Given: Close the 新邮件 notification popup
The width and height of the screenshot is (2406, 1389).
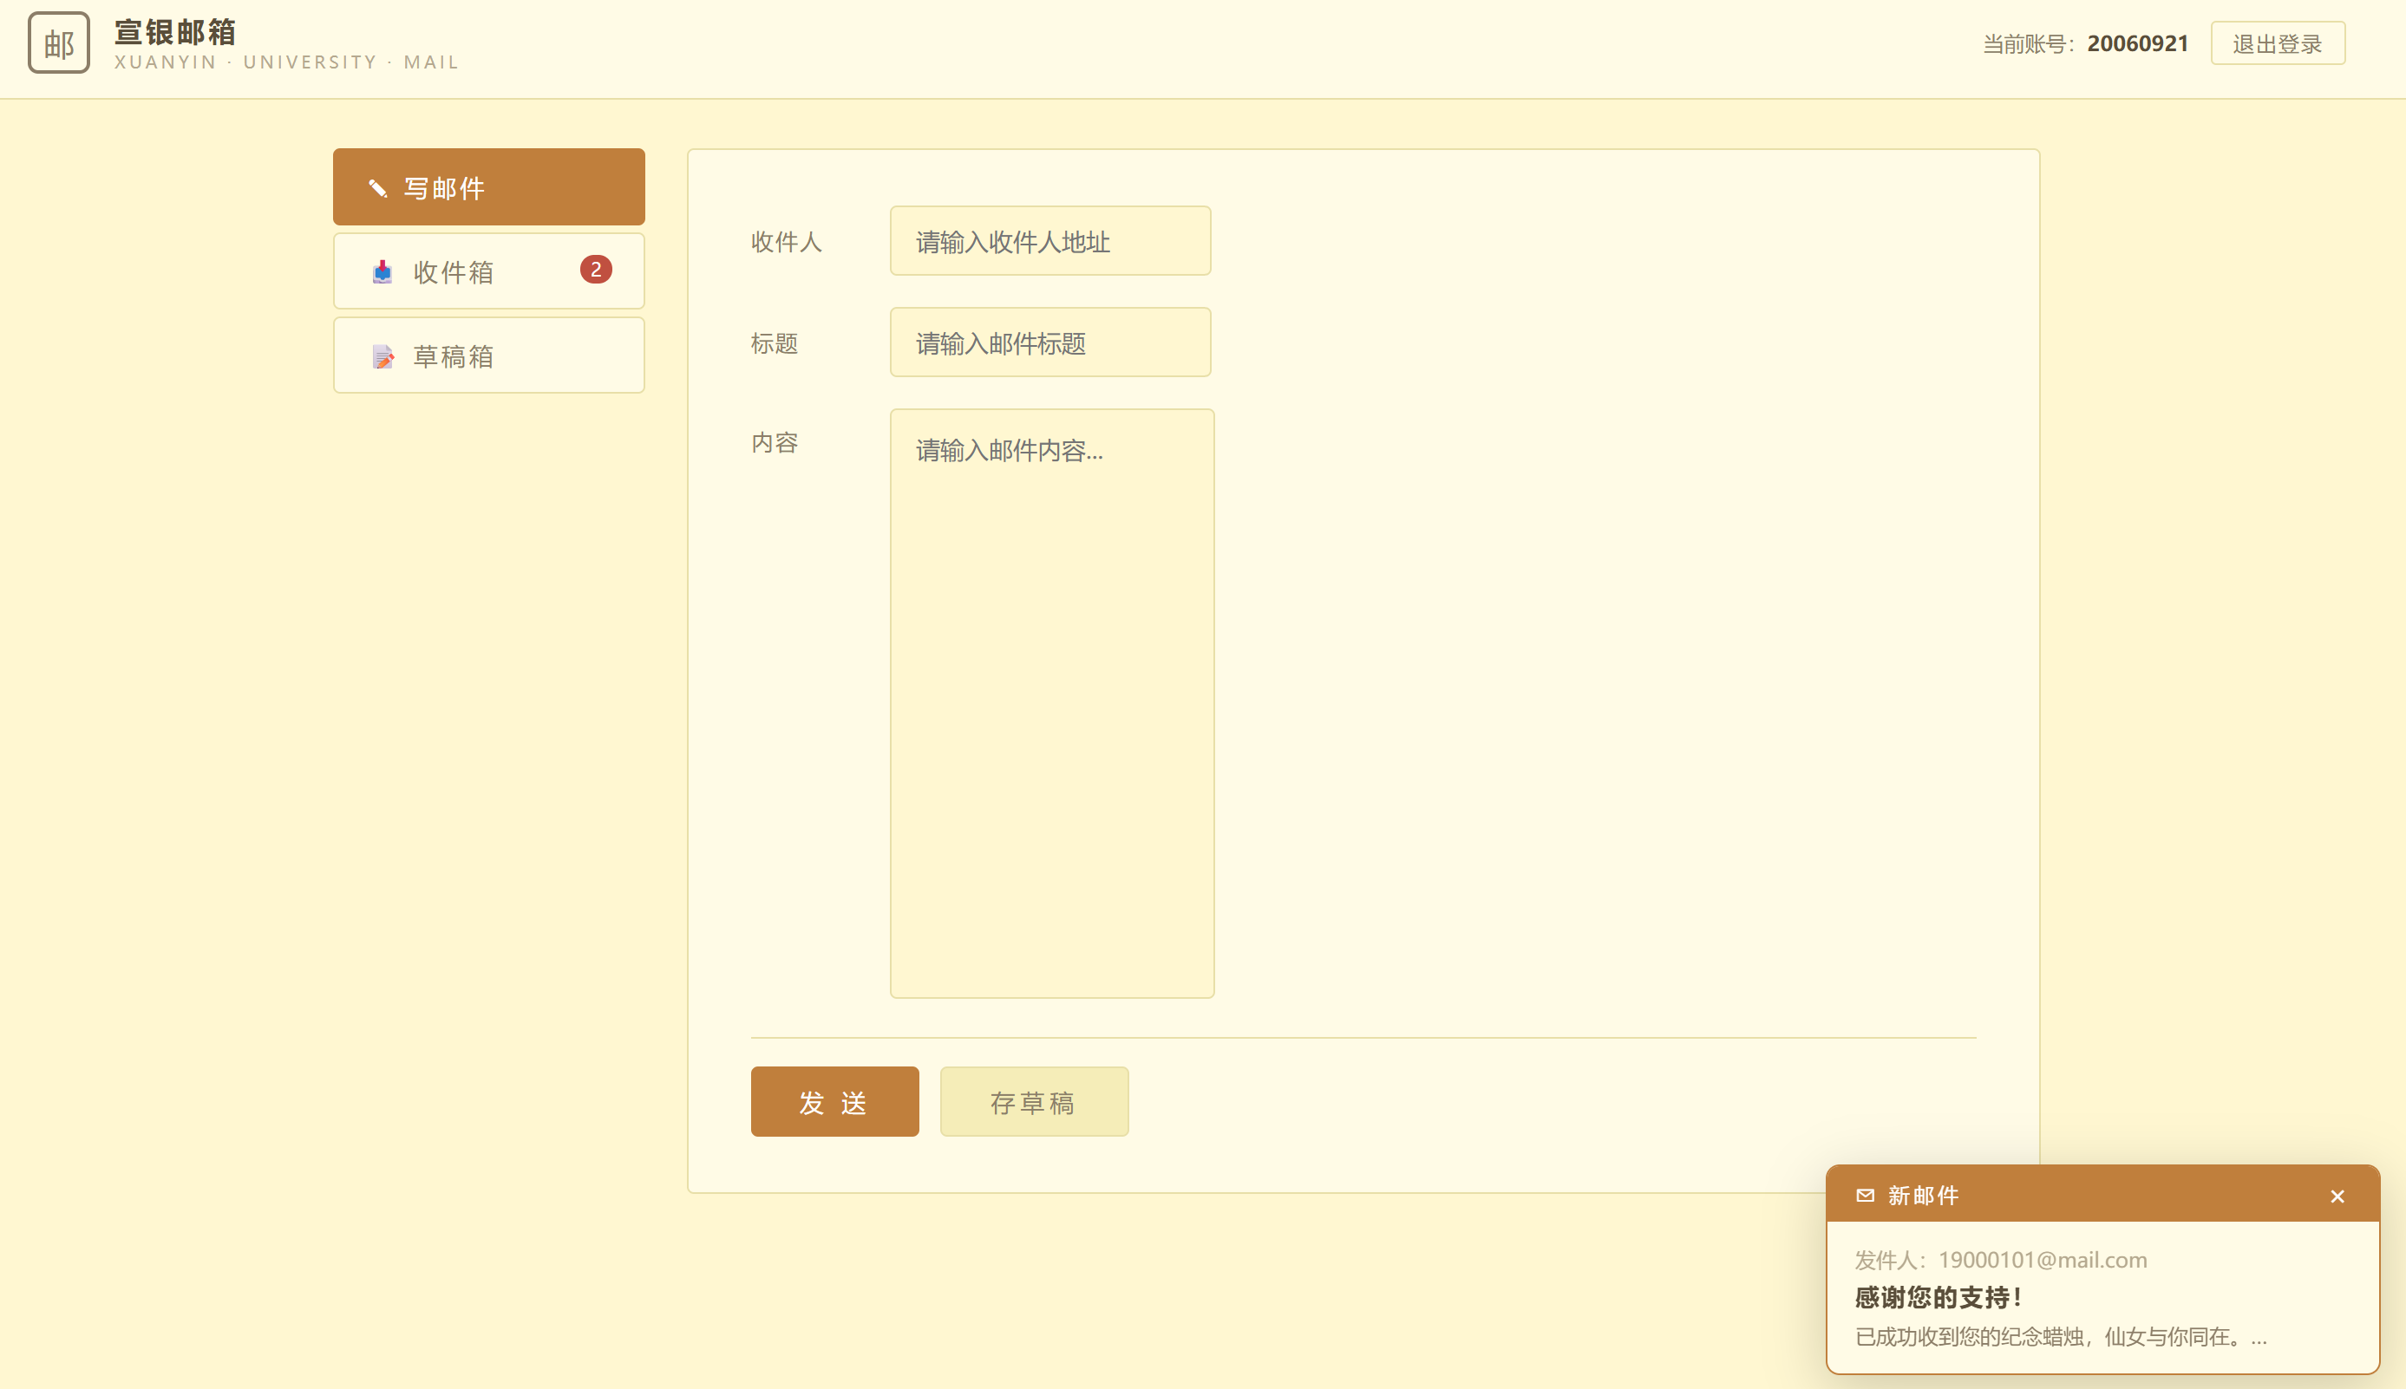Looking at the screenshot, I should pyautogui.click(x=2337, y=1197).
